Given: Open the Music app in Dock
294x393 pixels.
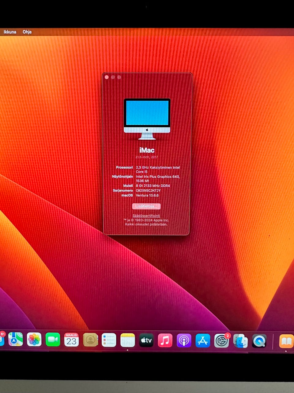Looking at the screenshot, I should click(x=165, y=340).
